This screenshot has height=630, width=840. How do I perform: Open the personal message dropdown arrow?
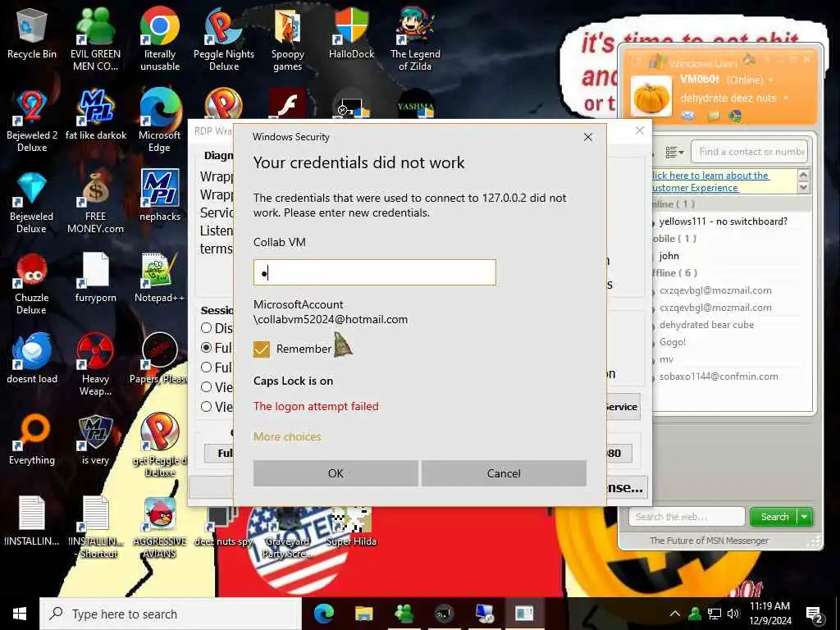coord(785,98)
